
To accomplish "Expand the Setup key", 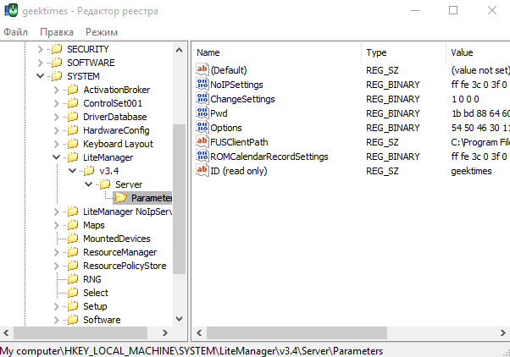I will click(x=56, y=306).
